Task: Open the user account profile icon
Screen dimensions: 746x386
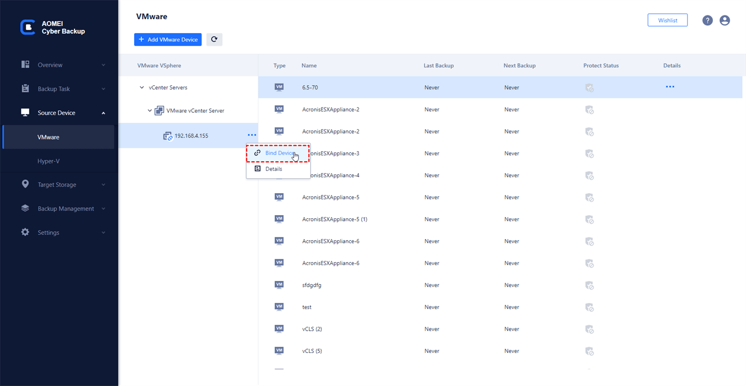Action: pos(725,21)
